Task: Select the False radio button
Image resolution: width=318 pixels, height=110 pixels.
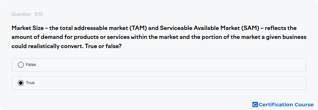Action: [x=21, y=65]
